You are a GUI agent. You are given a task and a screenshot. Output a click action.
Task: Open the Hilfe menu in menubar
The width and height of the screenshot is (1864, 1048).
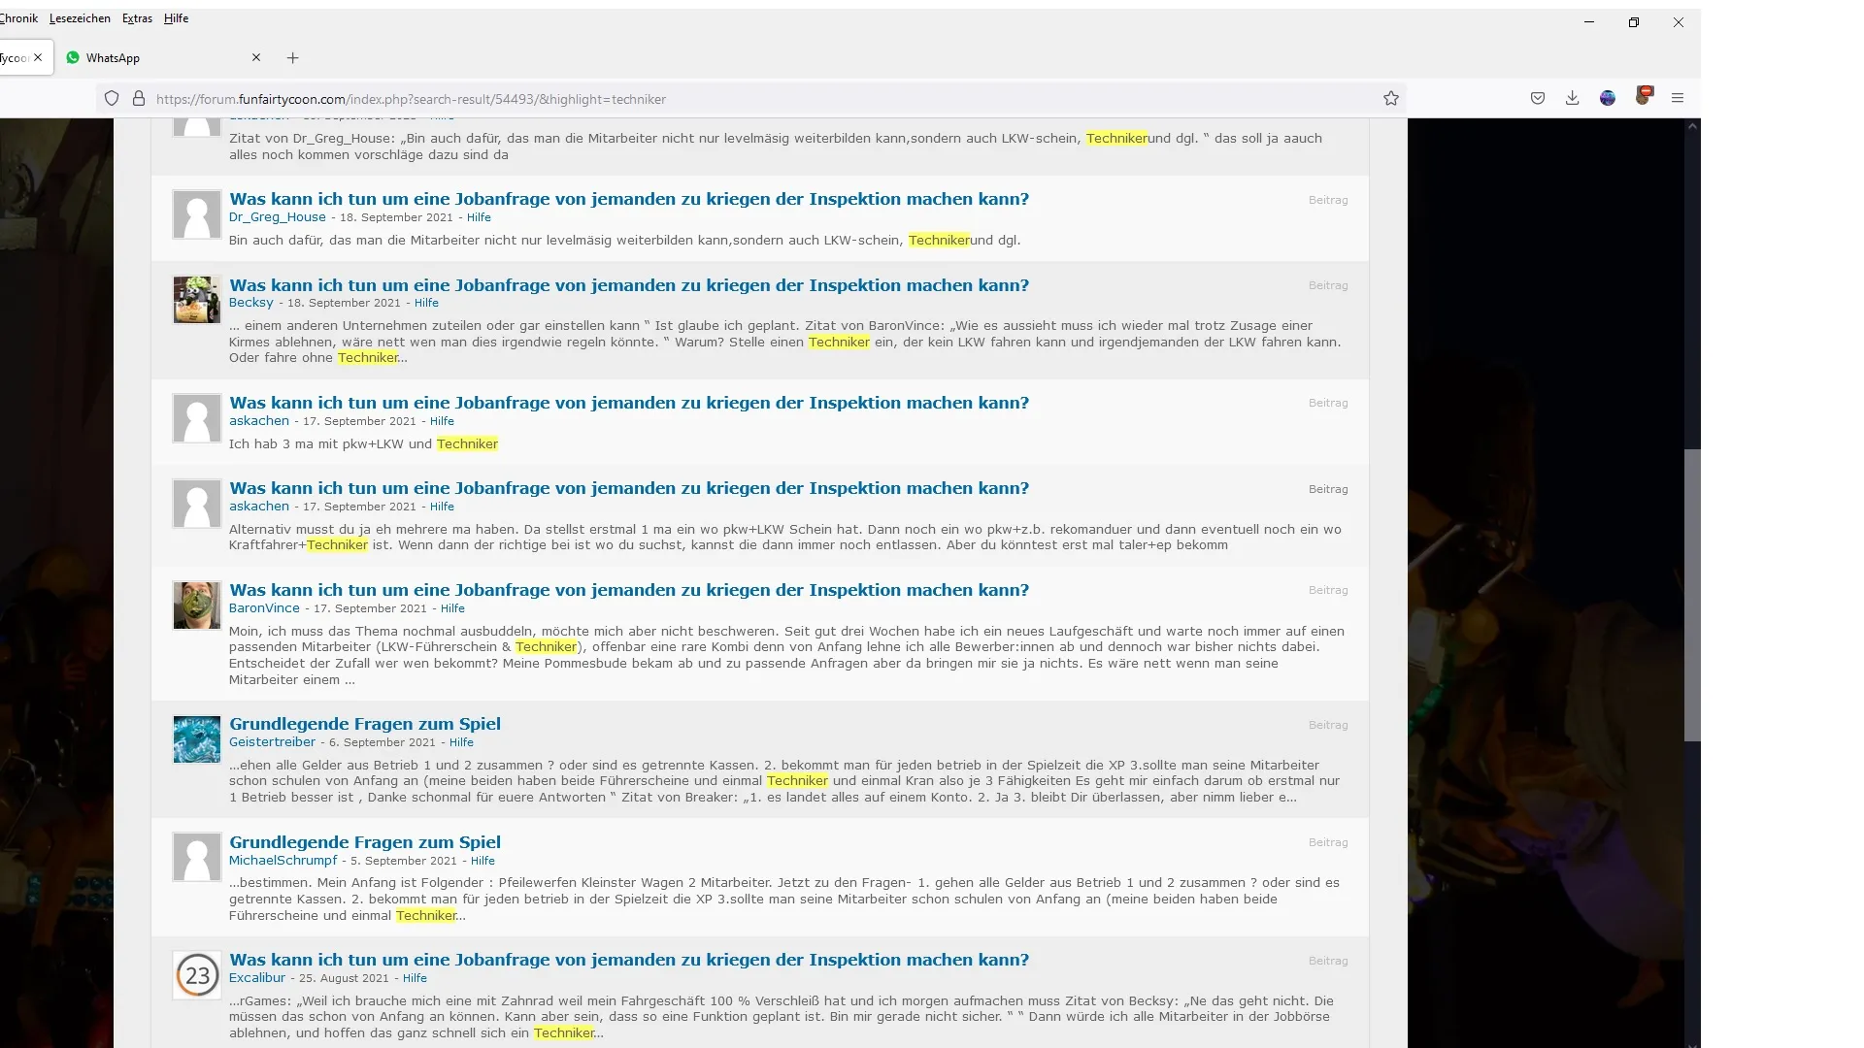(176, 18)
